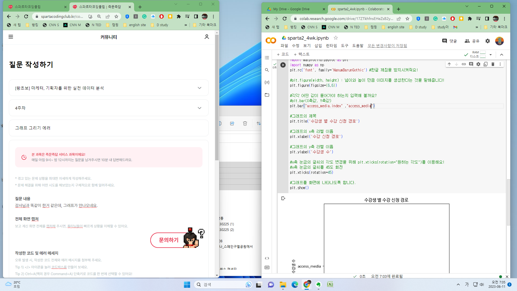Open tab search dropdown in Sparta browser
Screen dimensions: 517x291
click(x=176, y=4)
